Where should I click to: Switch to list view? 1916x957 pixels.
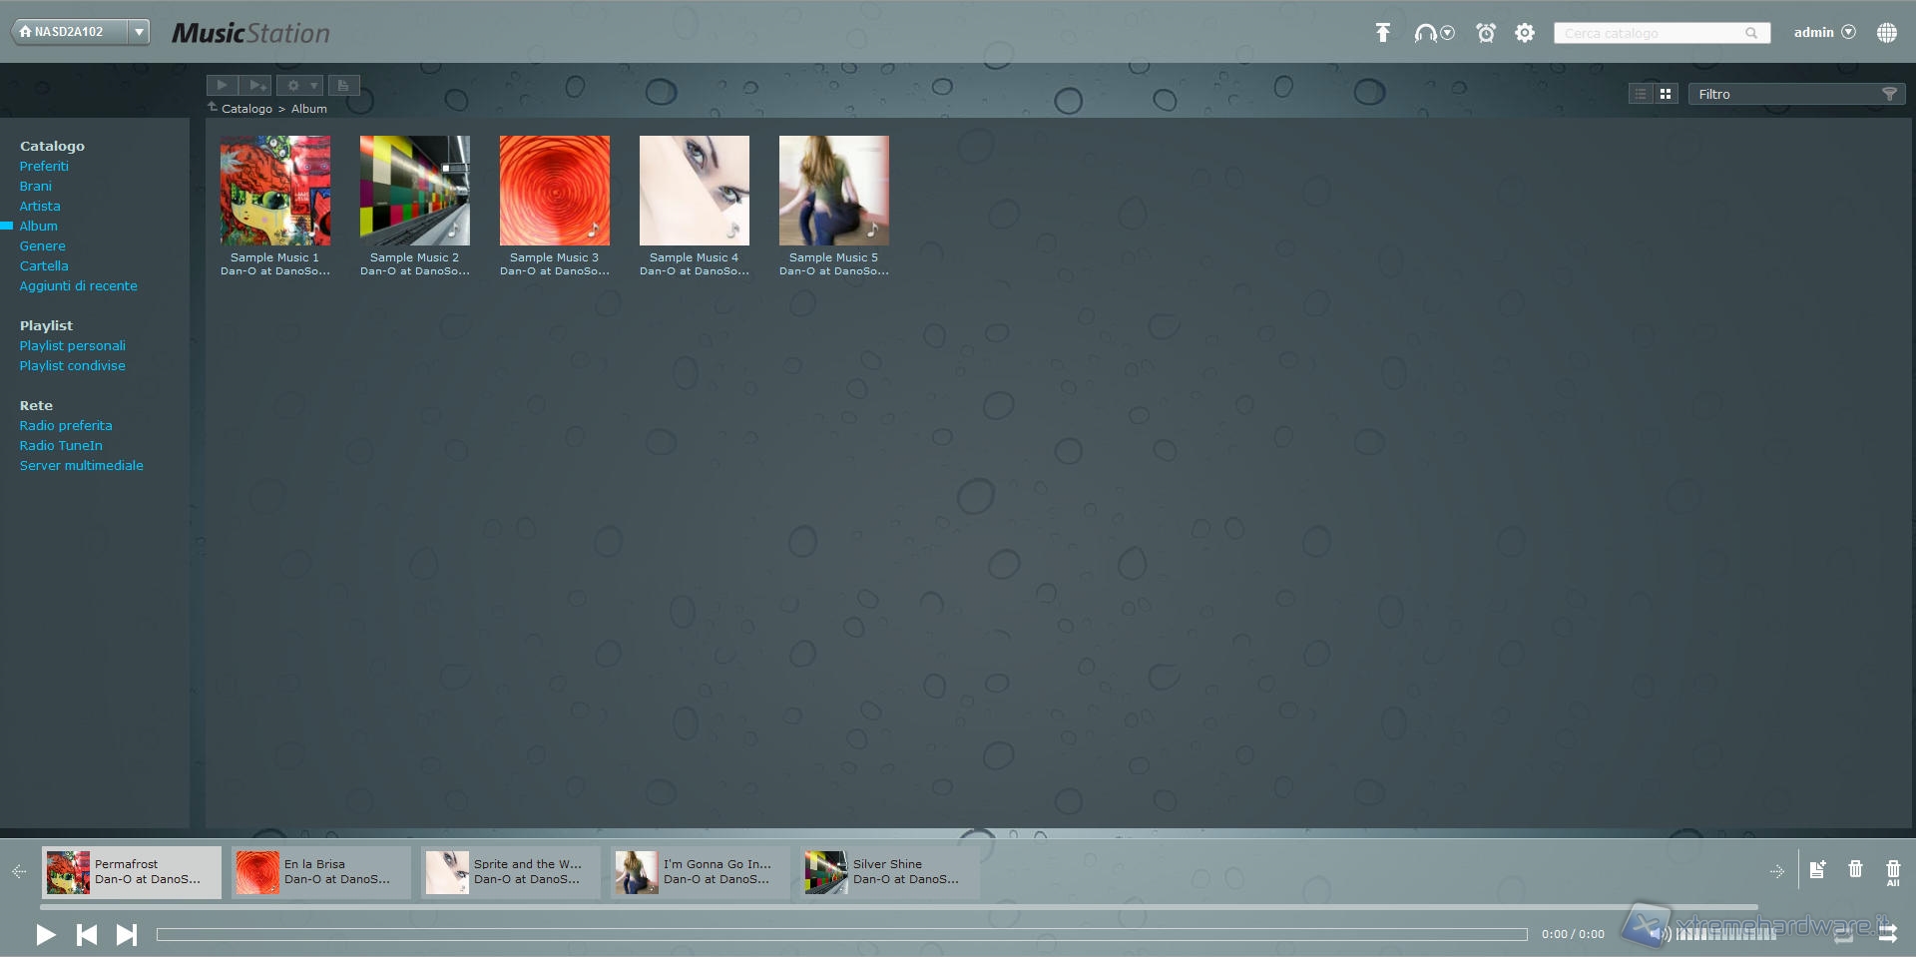pyautogui.click(x=1641, y=94)
